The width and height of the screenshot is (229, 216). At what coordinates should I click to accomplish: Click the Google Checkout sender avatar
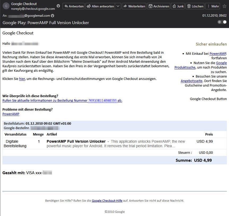6,6
